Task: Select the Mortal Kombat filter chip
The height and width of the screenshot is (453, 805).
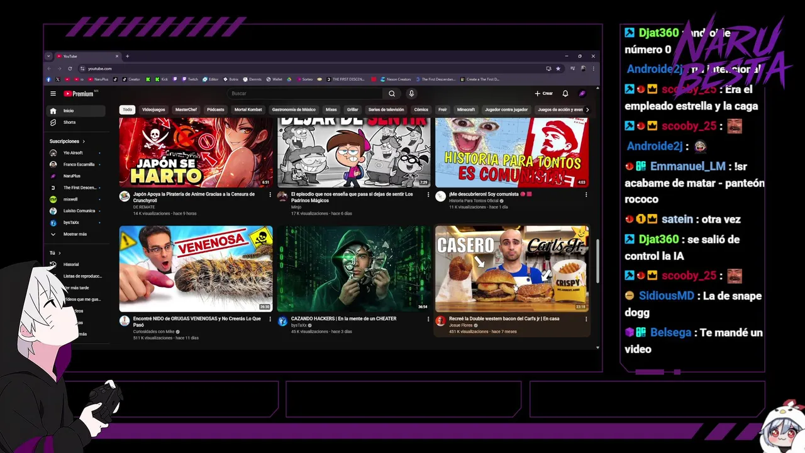Action: click(248, 109)
